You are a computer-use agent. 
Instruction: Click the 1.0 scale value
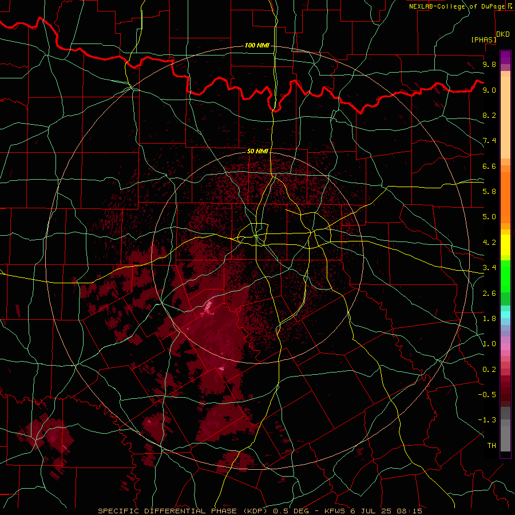489,344
